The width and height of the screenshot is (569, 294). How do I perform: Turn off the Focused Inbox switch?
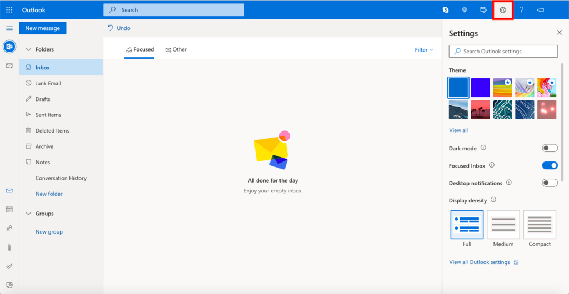[550, 165]
